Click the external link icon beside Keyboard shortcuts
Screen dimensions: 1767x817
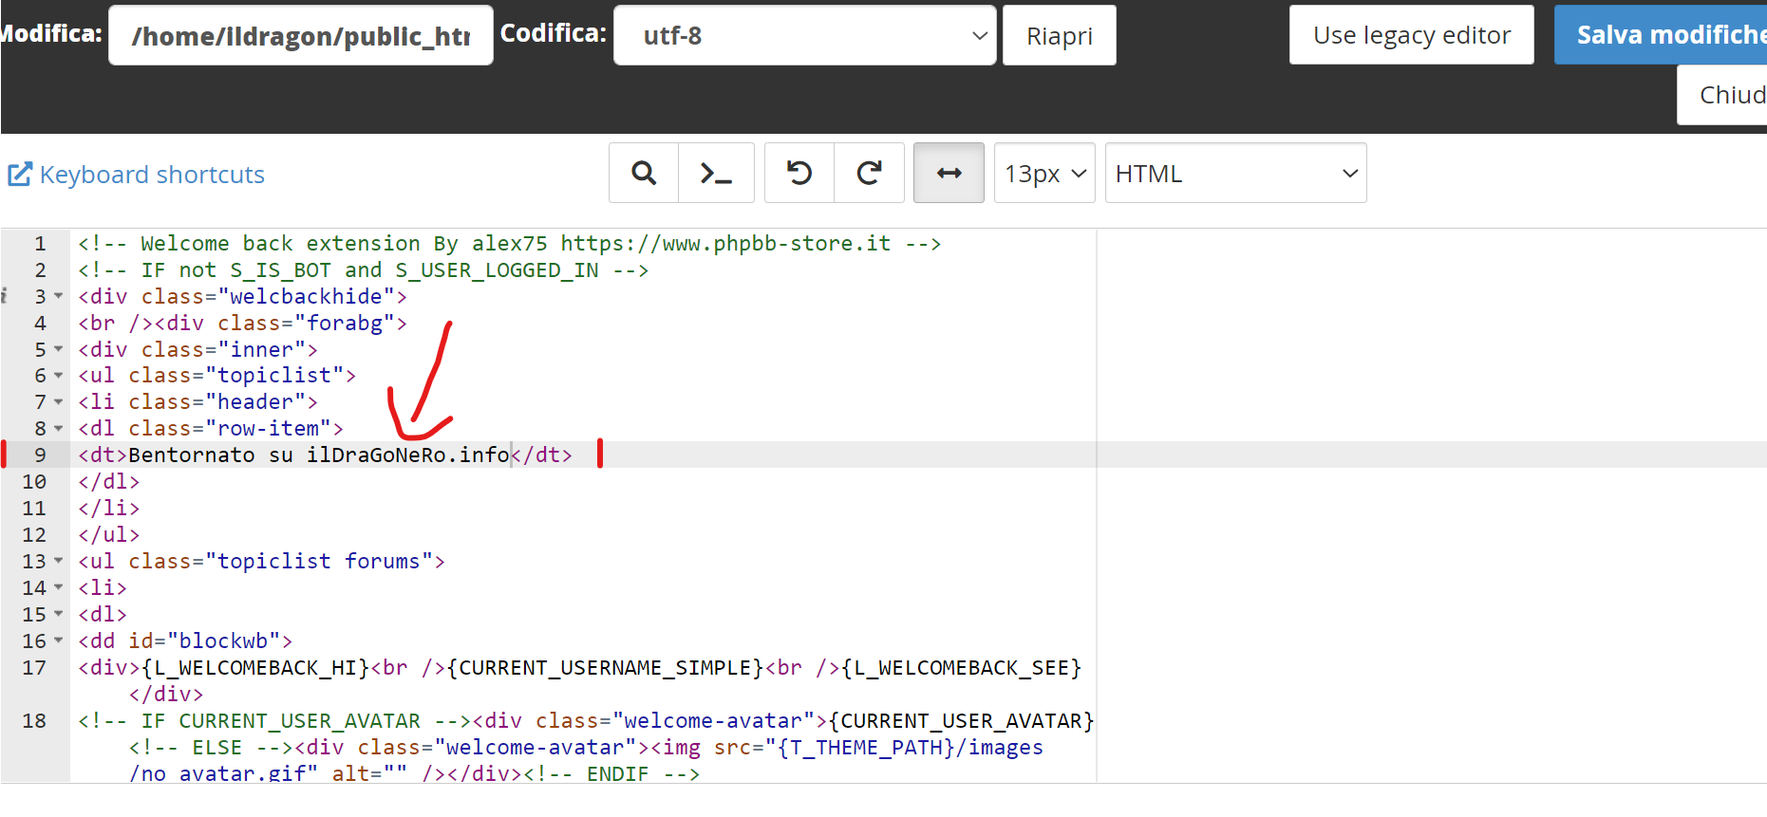tap(20, 175)
